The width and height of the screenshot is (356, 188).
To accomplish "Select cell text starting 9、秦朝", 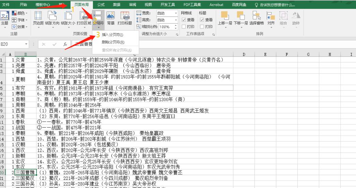I will [135, 133].
